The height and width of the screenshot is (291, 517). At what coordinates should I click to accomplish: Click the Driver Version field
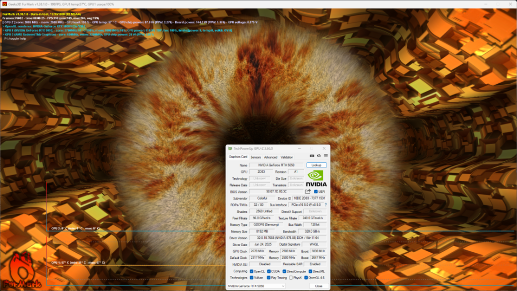click(288, 238)
